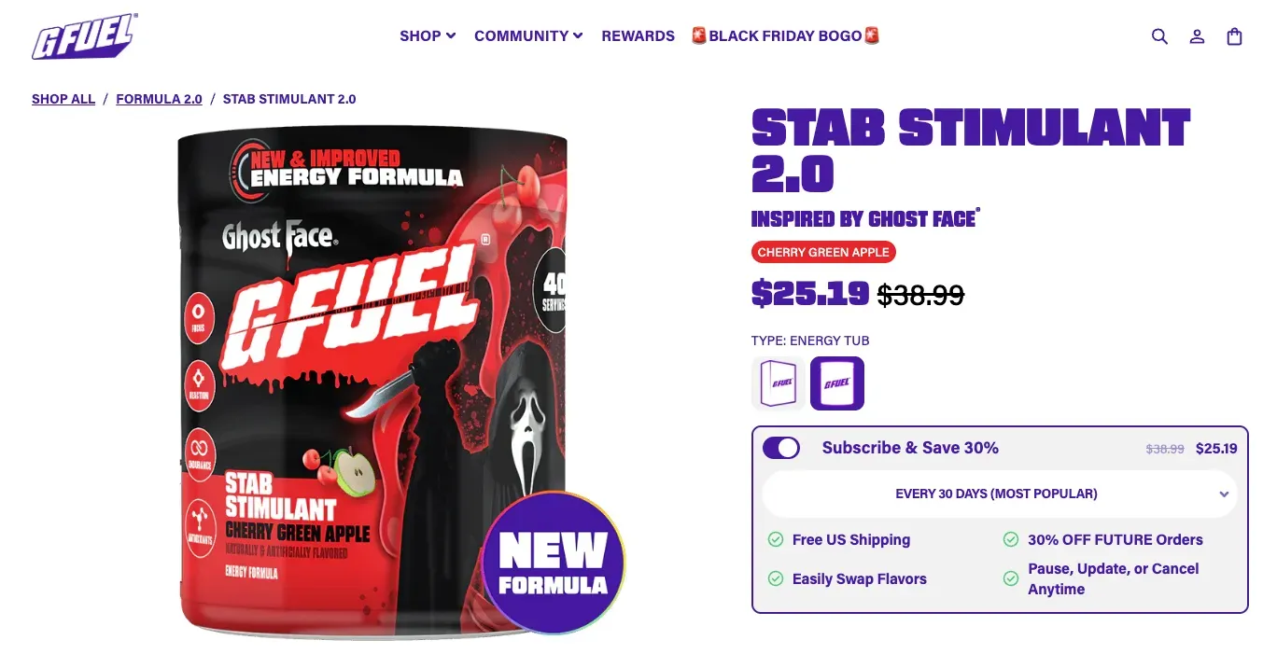Image resolution: width=1277 pixels, height=654 pixels.
Task: Expand the COMMUNITY dropdown menu
Action: pyautogui.click(x=528, y=35)
